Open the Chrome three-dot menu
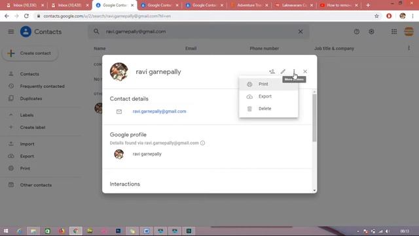Screen dimensions: 419x236 412,16
